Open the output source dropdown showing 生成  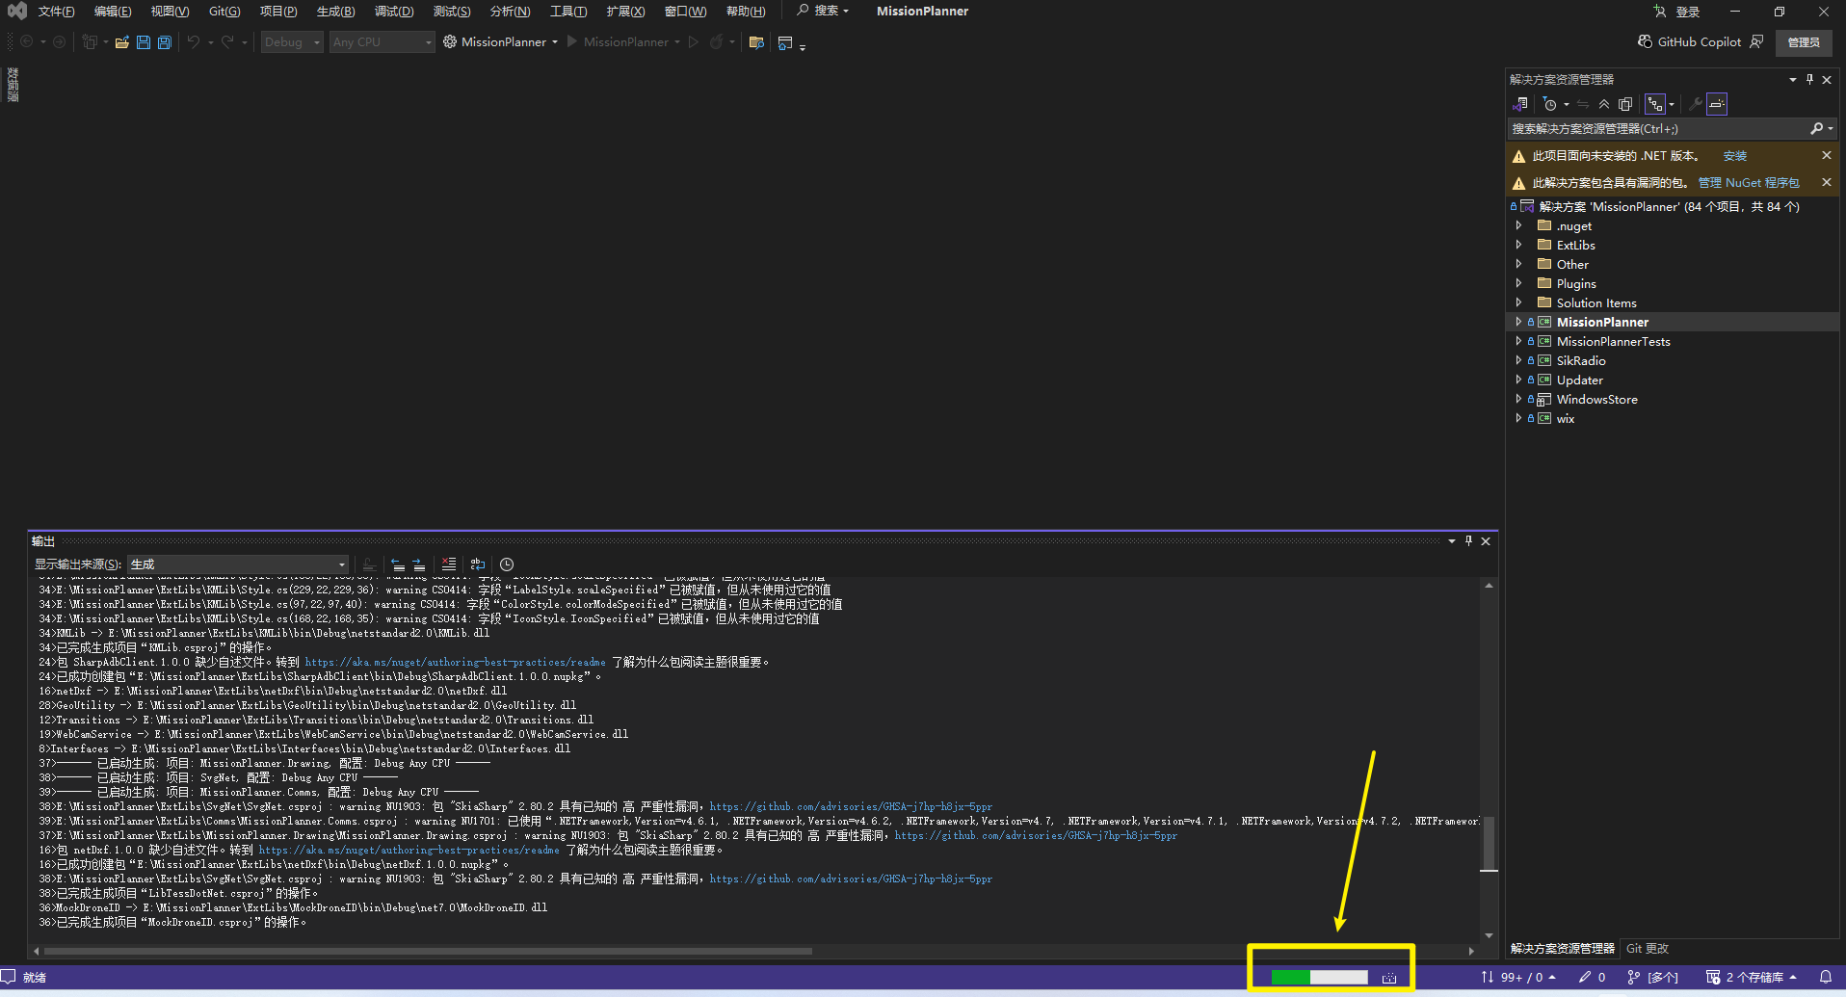pyautogui.click(x=238, y=564)
